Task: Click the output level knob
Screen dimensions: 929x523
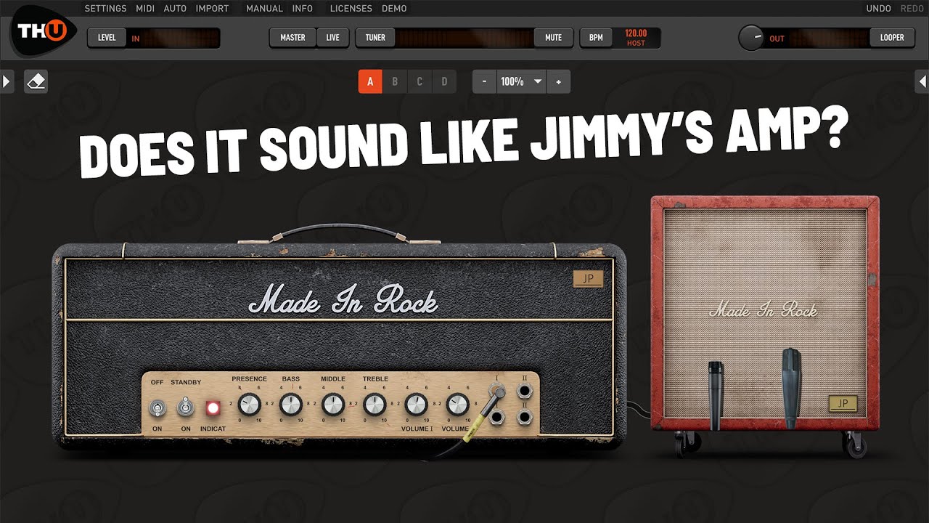Action: [751, 38]
